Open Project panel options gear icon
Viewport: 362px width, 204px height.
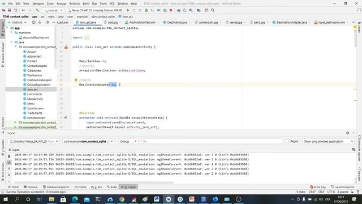48,23
